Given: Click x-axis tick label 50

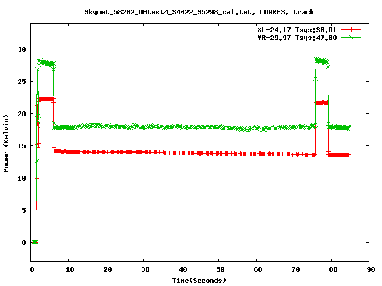Looking at the screenshot, I should click(221, 269).
